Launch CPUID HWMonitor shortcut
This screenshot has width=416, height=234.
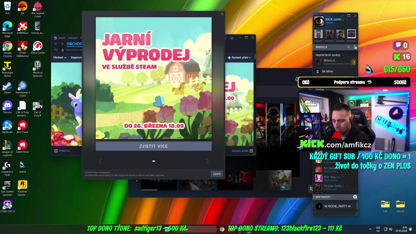pyautogui.click(x=22, y=49)
